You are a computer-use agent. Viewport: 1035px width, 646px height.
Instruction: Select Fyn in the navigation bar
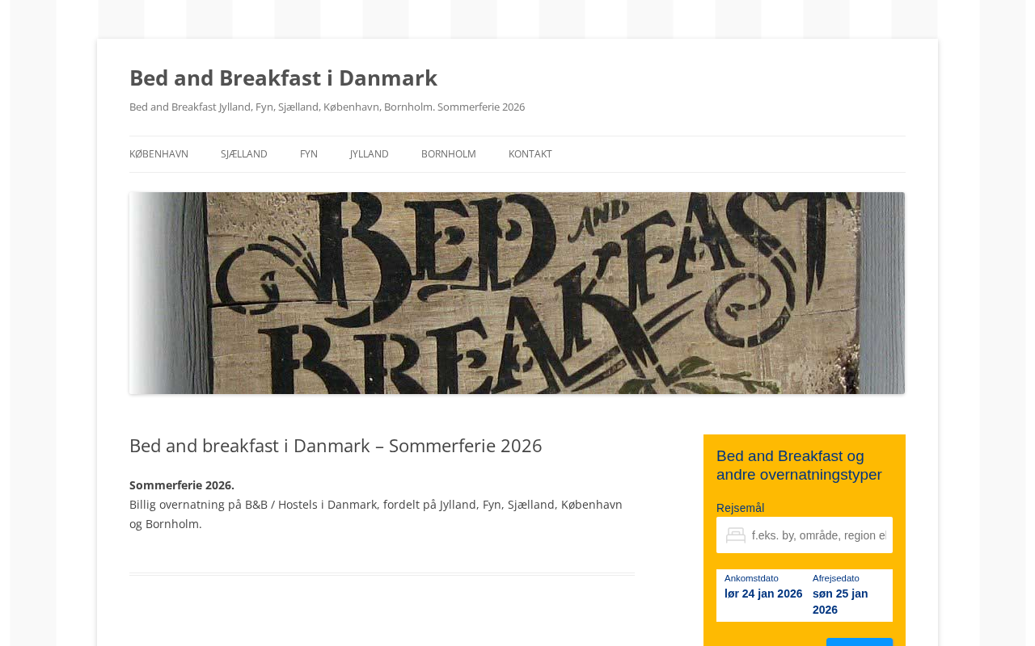click(x=308, y=154)
